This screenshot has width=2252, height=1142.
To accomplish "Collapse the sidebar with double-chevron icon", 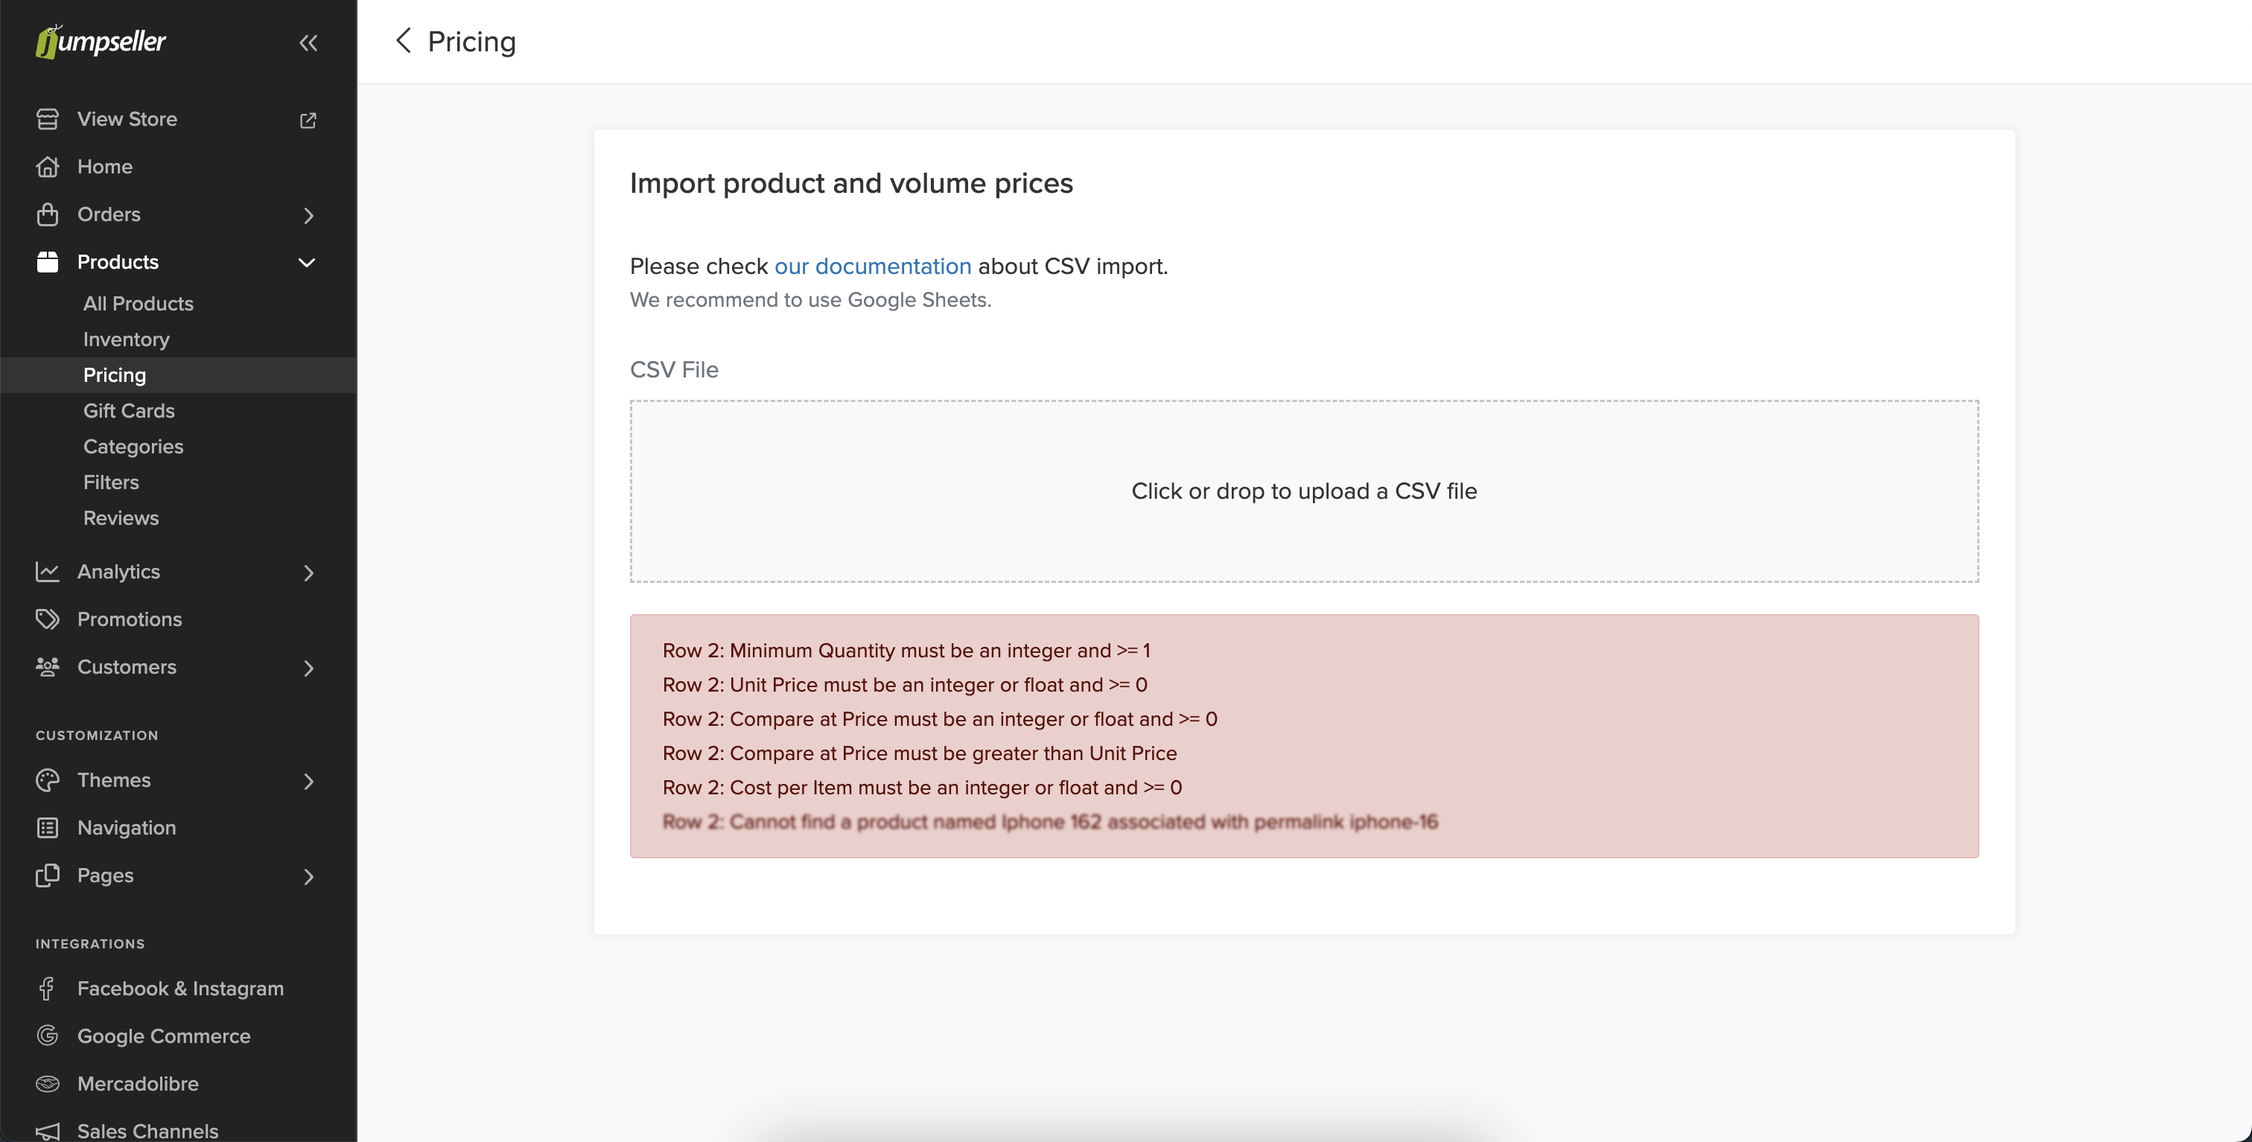I will point(308,43).
